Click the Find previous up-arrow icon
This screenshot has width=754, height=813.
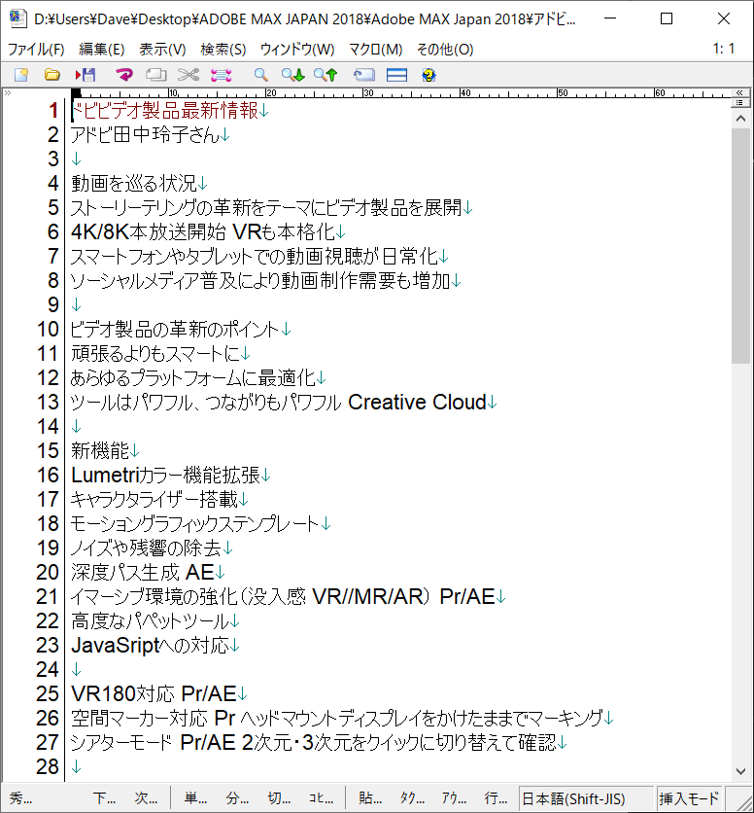click(326, 75)
